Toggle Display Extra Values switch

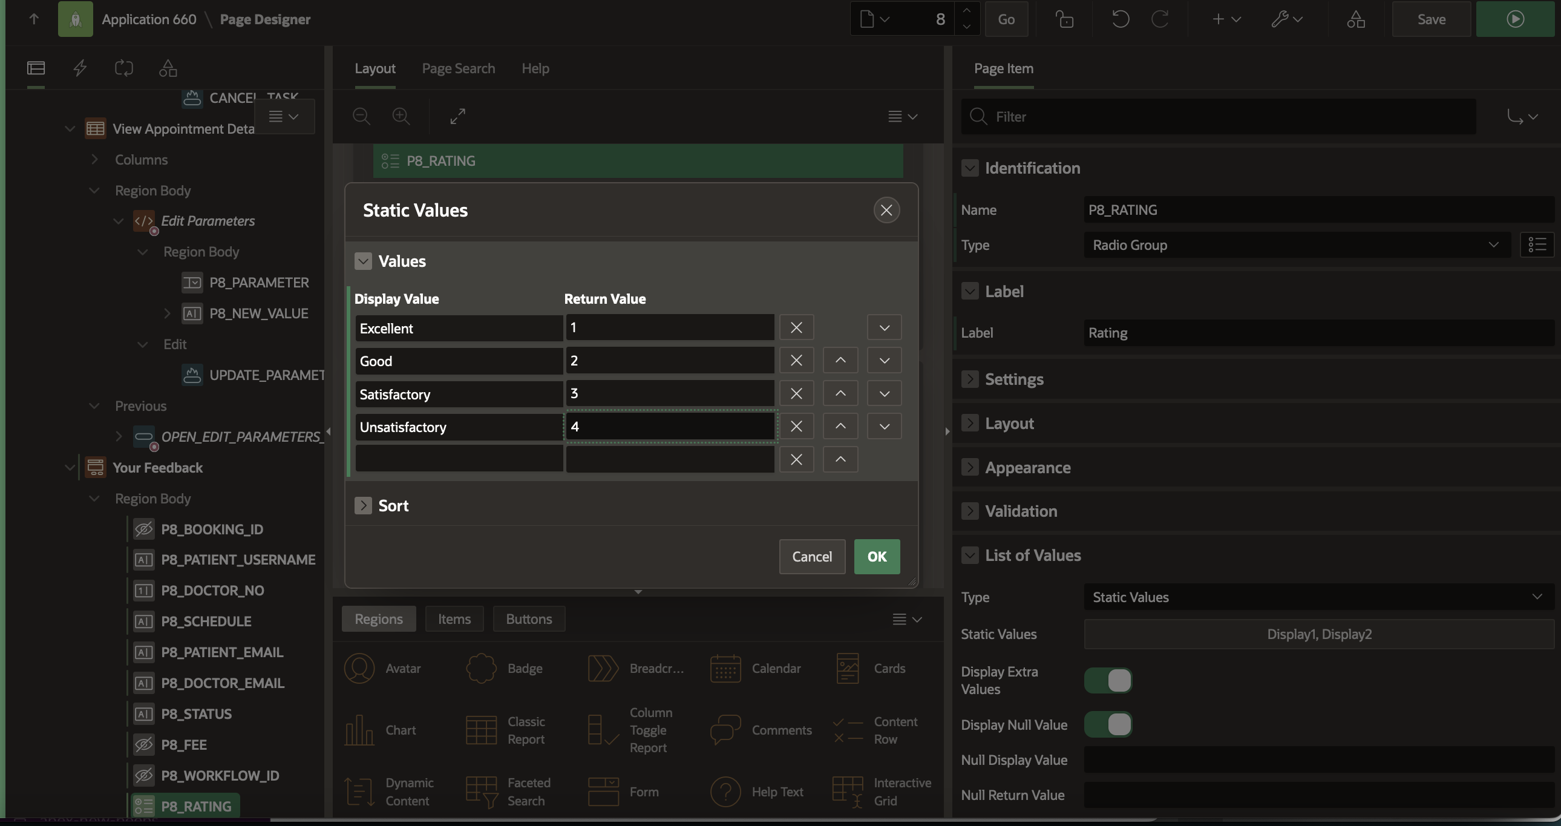pos(1108,681)
